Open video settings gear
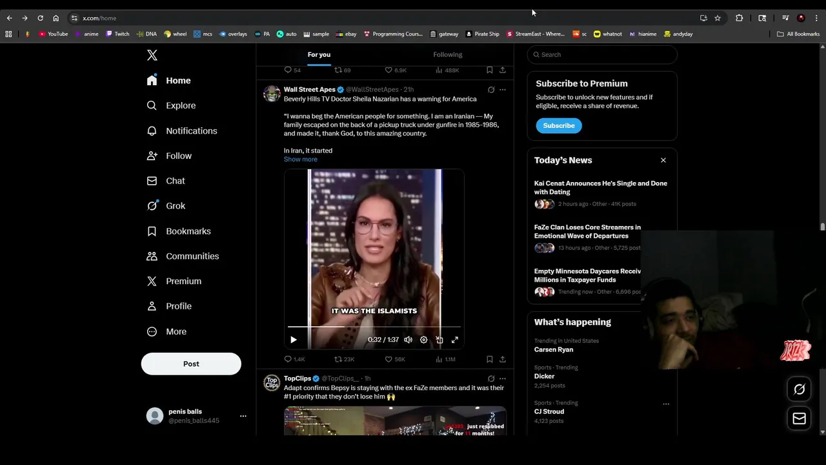This screenshot has height=465, width=826. 423,340
